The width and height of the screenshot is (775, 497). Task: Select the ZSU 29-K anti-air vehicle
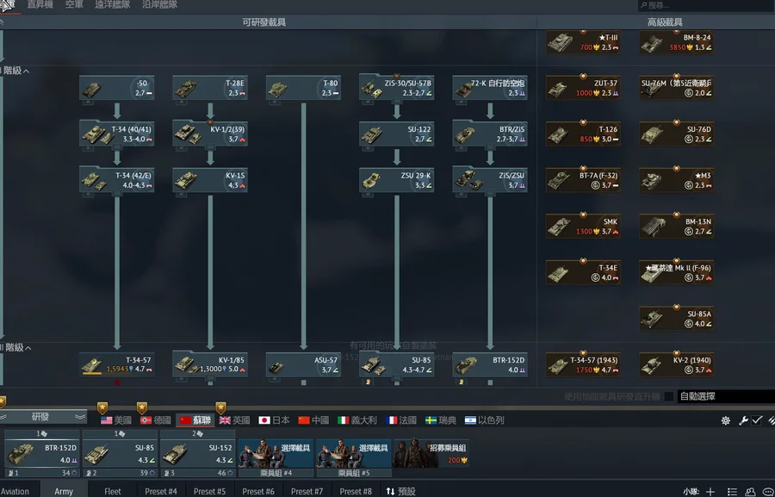396,180
